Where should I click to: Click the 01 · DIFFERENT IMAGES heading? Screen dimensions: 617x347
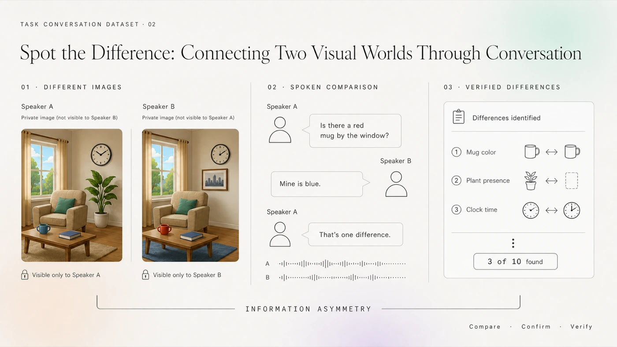[x=71, y=87]
